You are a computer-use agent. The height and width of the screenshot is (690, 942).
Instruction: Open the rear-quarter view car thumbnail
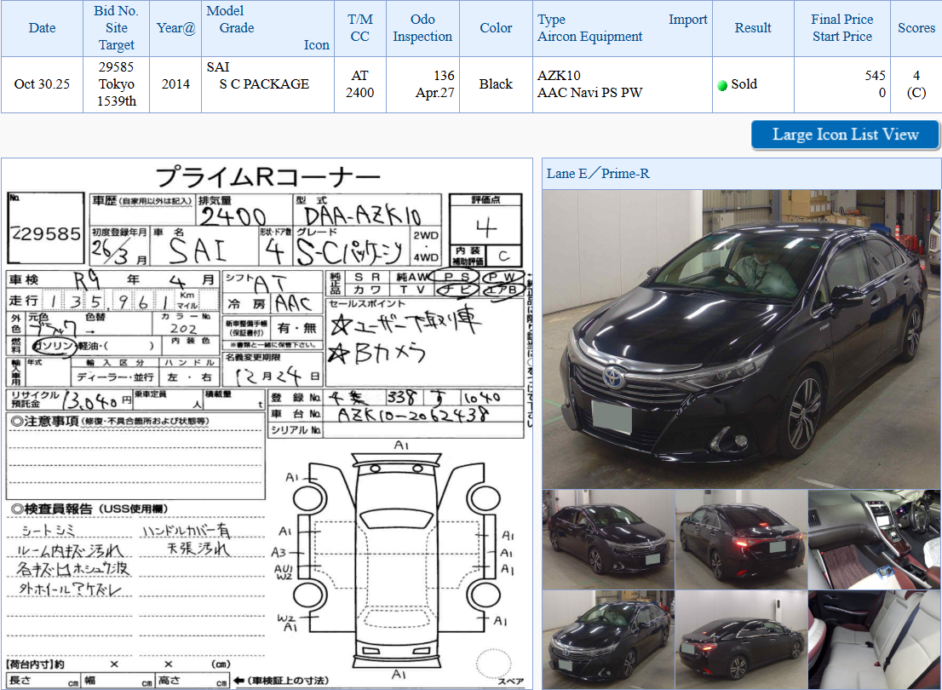[x=741, y=640]
